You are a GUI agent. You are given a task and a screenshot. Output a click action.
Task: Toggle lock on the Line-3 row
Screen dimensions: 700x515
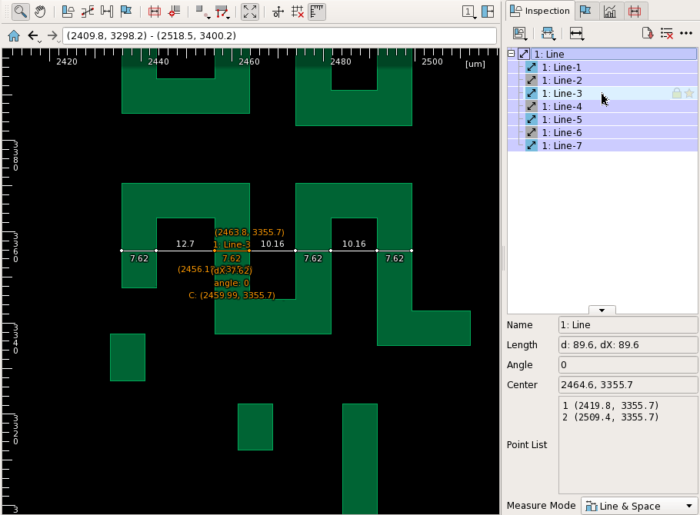[677, 93]
